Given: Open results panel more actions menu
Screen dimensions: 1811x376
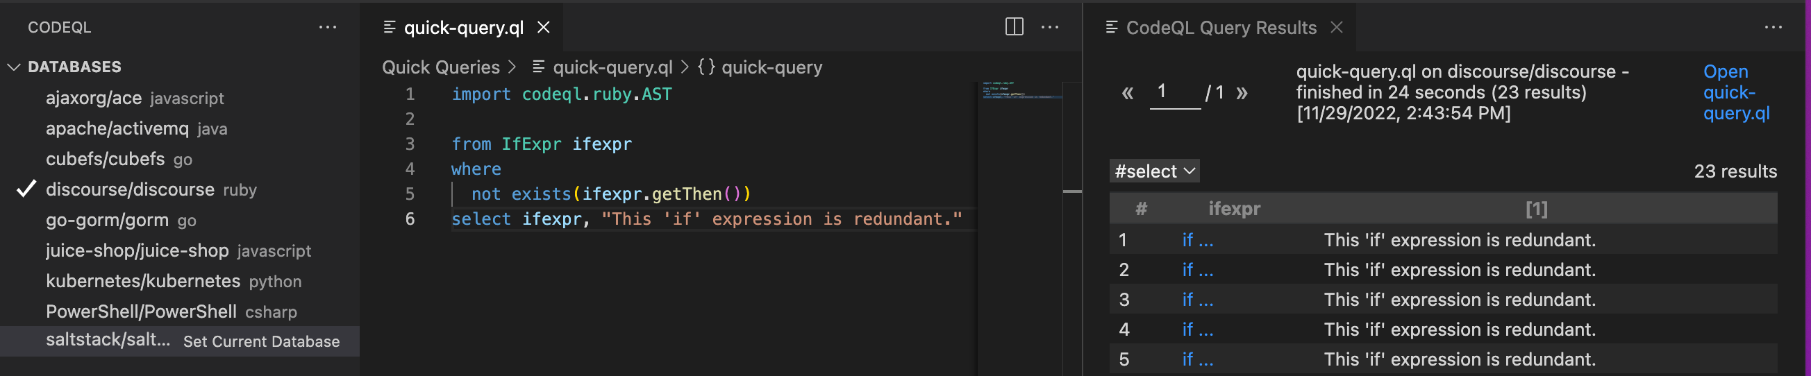Looking at the screenshot, I should (1773, 28).
